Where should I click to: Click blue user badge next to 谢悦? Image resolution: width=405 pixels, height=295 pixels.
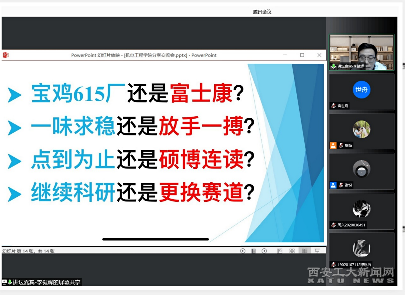pos(333,185)
